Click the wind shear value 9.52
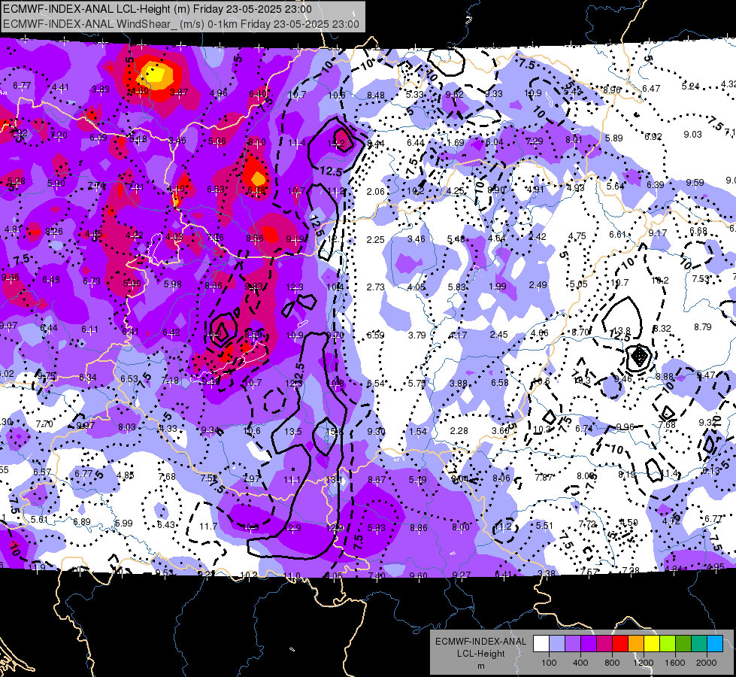Screen dimensions: 736x677 pyautogui.click(x=454, y=95)
